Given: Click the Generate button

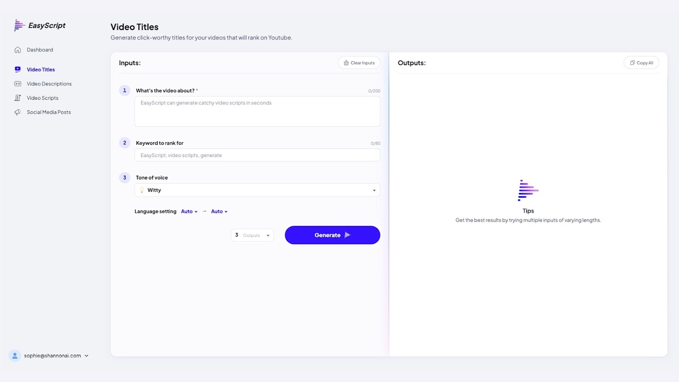Looking at the screenshot, I should point(332,235).
